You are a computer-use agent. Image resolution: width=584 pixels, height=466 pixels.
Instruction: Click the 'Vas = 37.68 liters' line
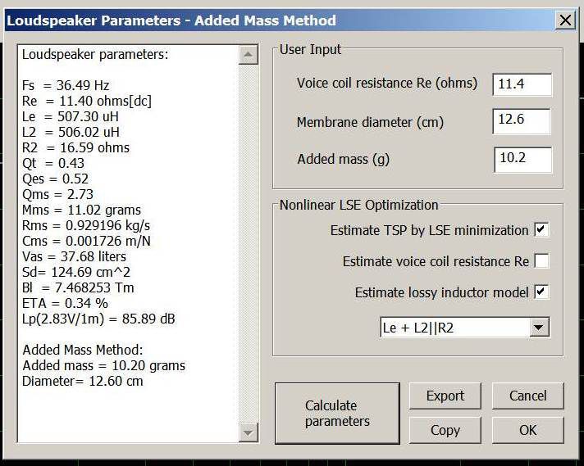pyautogui.click(x=74, y=257)
